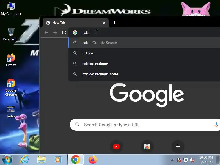220x165 pixels.
Task: Click the 'Search Google or type a URL' box
Action: tap(145, 125)
